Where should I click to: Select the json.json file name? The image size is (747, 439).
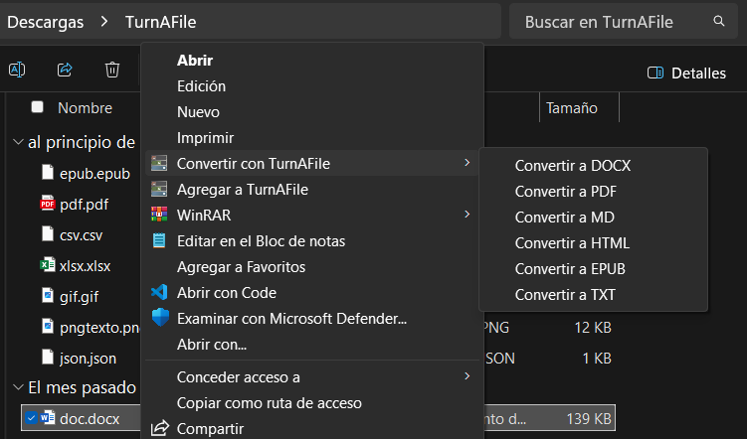pos(88,359)
